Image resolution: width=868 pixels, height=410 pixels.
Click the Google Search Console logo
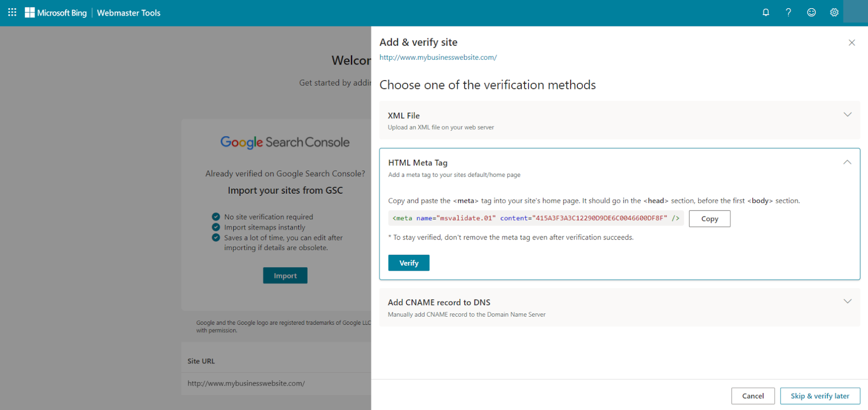coord(285,142)
